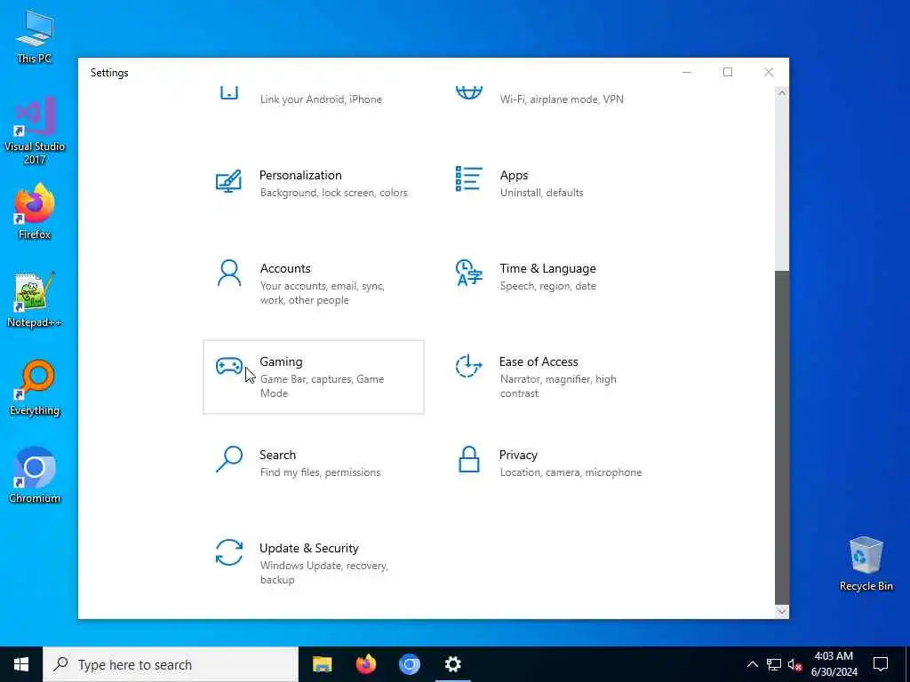Click the Settings vertical scrollbar thumb
The image size is (910, 682).
click(782, 437)
